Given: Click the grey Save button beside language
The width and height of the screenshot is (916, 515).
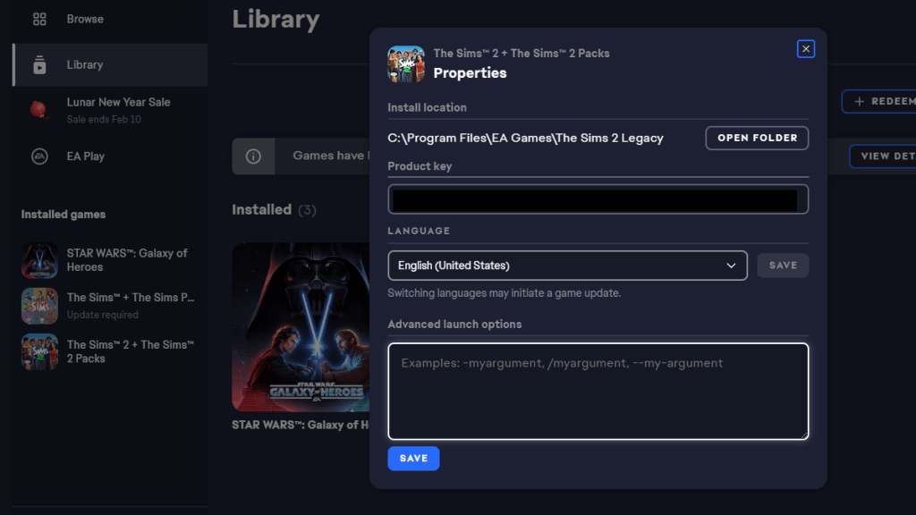Looking at the screenshot, I should (783, 266).
